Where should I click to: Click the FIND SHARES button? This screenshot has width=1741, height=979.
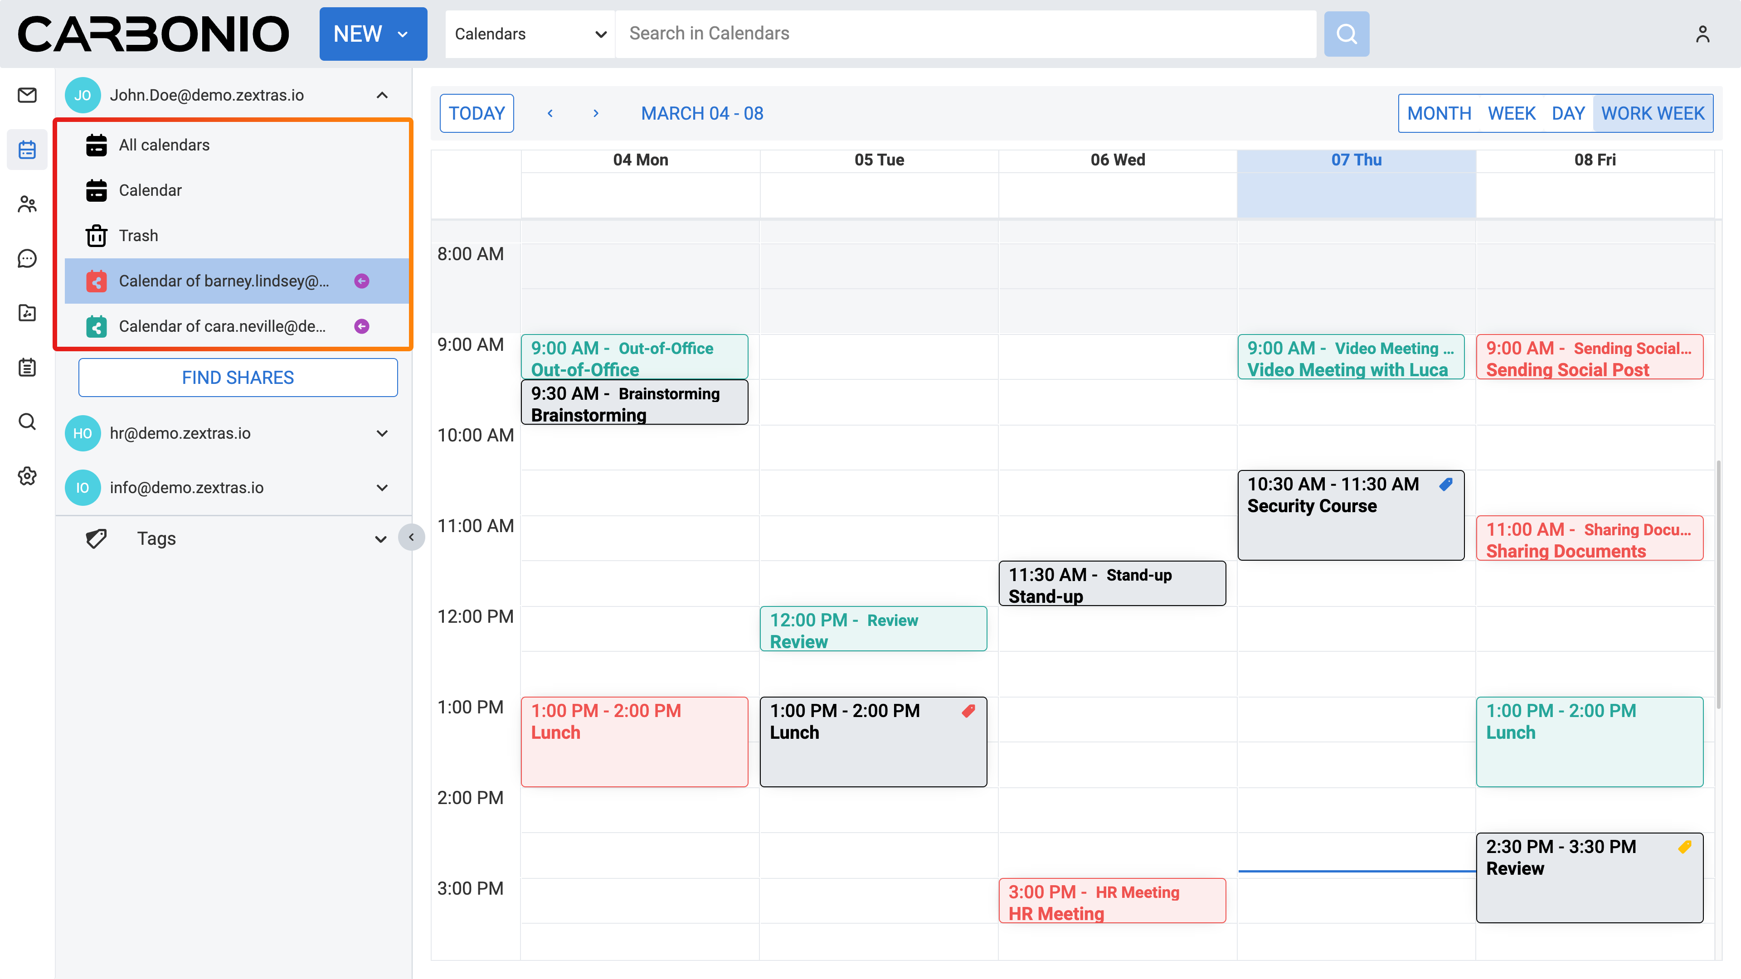(238, 378)
